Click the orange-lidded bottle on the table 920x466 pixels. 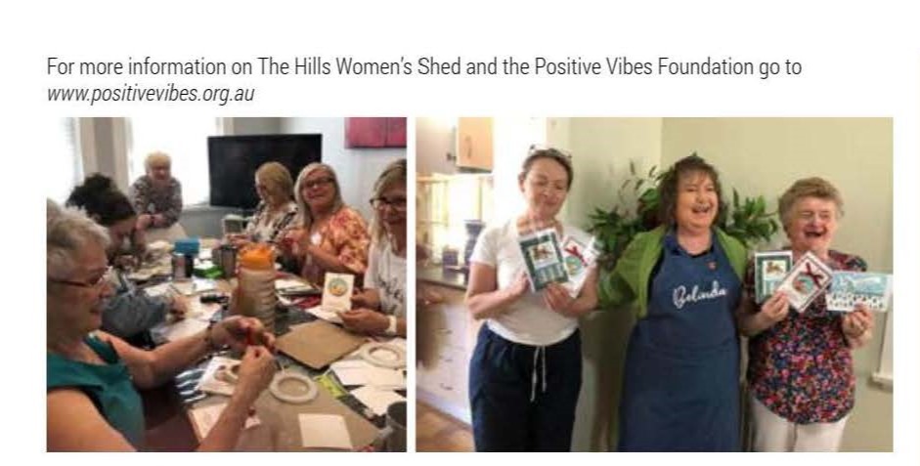click(257, 283)
